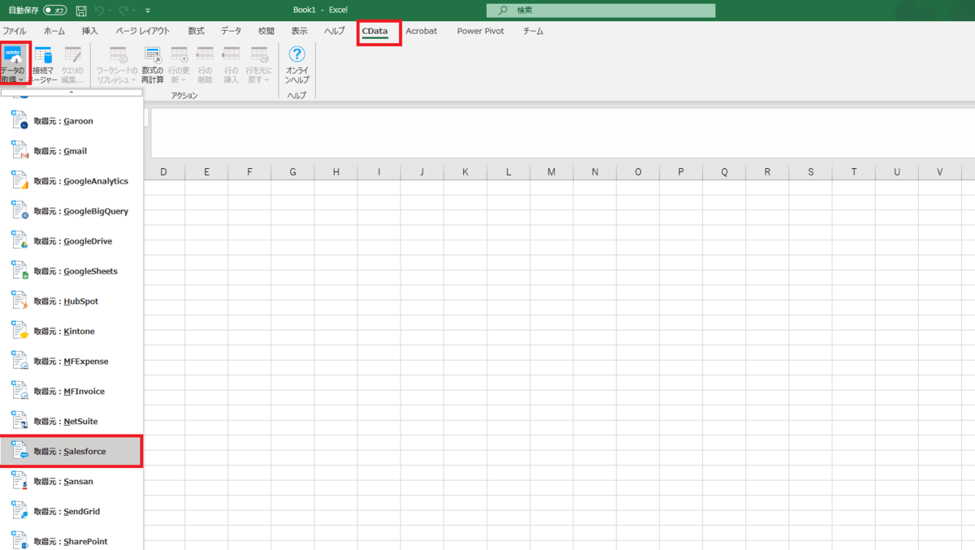Click the 行の削除 (Delete Row) icon
This screenshot has width=975, height=550.
(205, 55)
